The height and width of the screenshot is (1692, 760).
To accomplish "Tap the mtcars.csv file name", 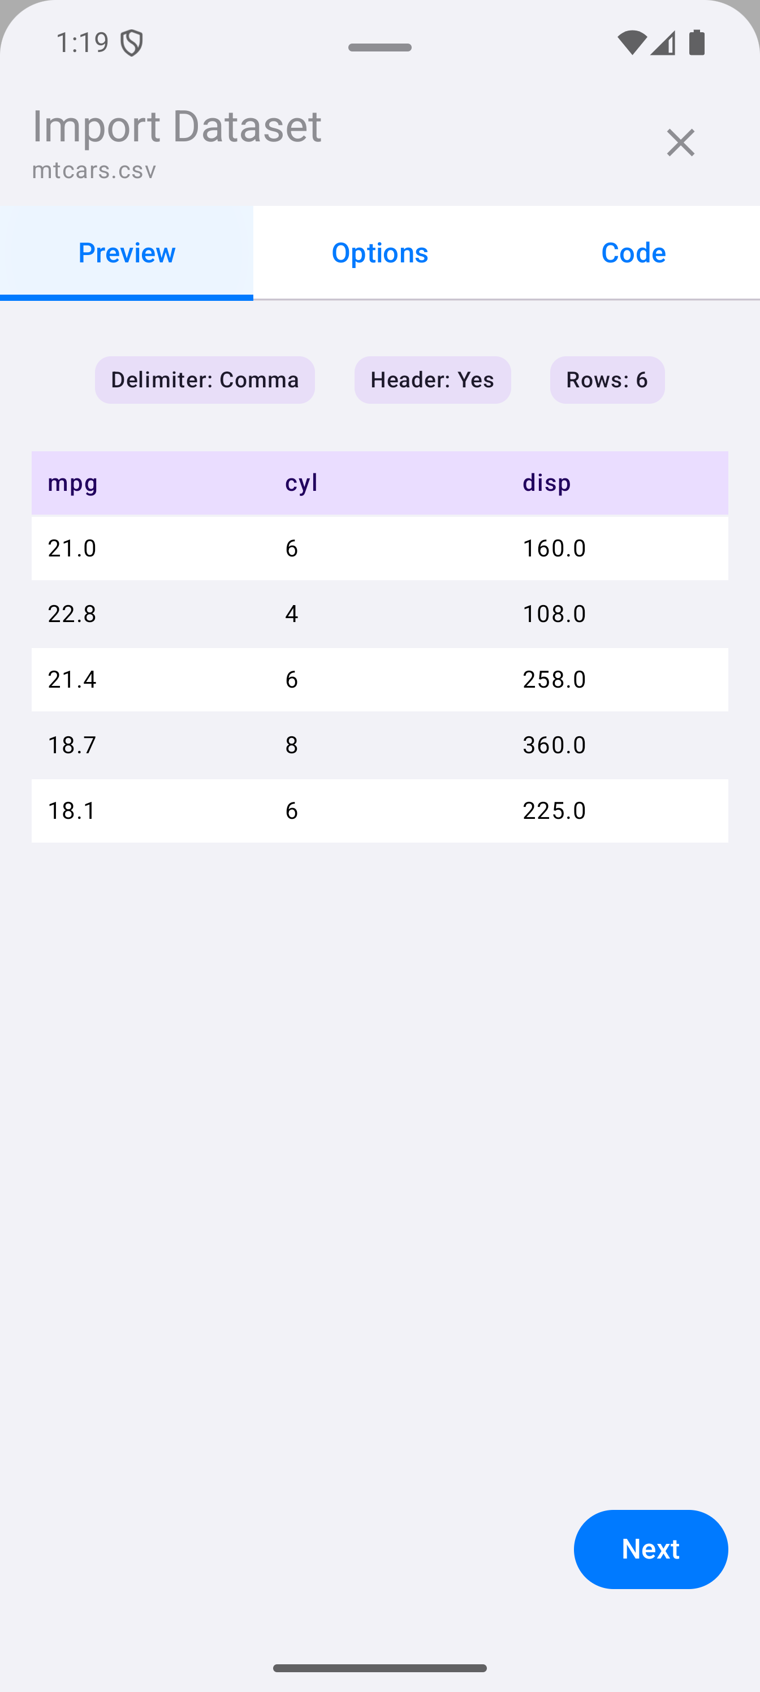I will point(94,170).
